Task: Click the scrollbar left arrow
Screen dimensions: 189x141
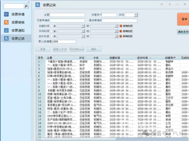Action: 38,139
